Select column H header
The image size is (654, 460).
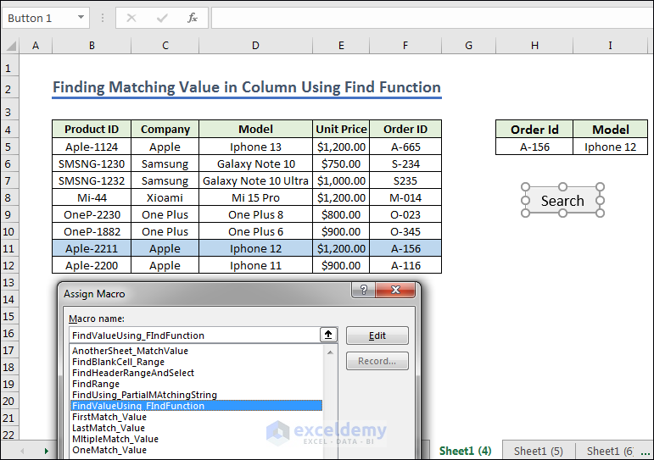coord(534,46)
